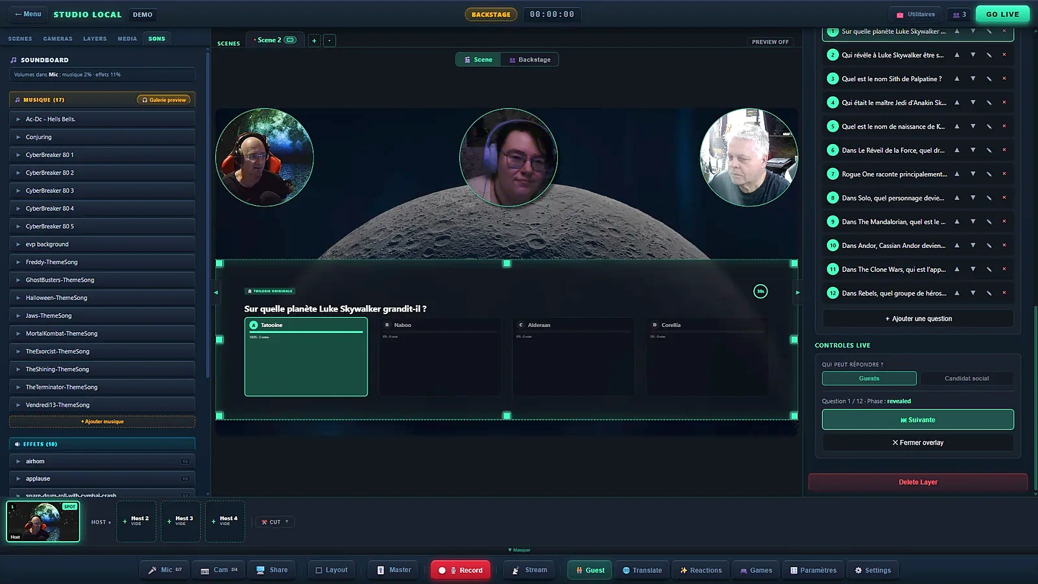
Task: Open the Layout options
Action: (x=332, y=570)
